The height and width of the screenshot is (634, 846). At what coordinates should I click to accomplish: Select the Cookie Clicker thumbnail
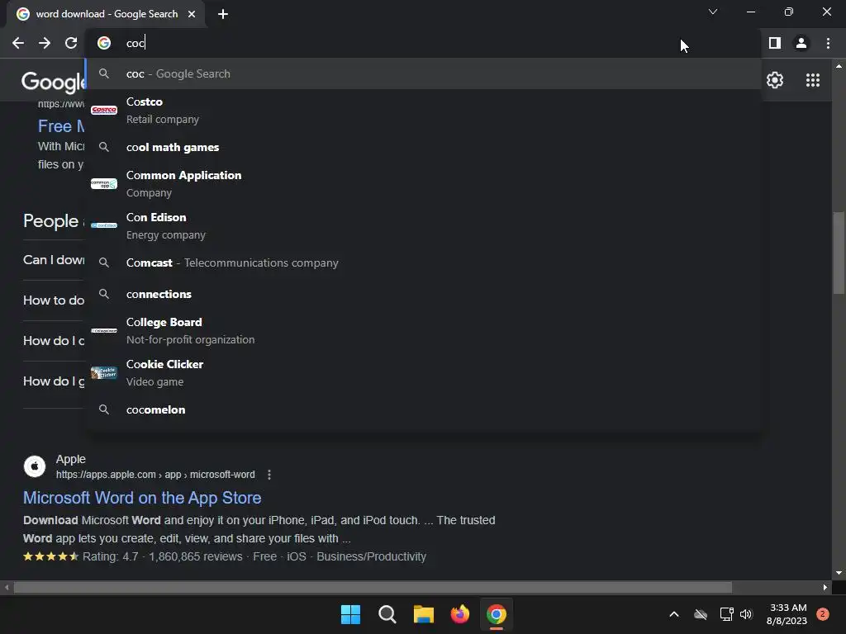pyautogui.click(x=104, y=372)
